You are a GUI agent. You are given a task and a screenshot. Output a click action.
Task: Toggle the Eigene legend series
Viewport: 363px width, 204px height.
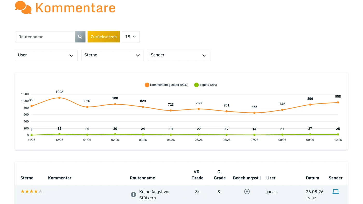pos(205,85)
